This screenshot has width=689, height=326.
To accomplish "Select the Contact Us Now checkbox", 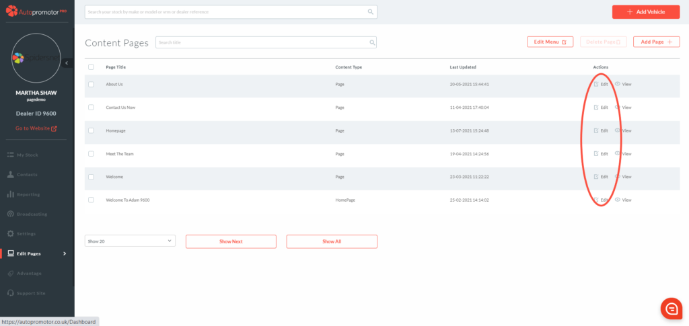I will [x=91, y=108].
